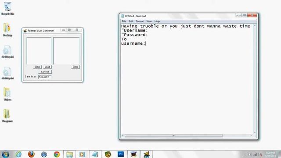Click the last taskbar icon, the yellow-and-dark hat
Image resolution: width=281 pixels, height=158 pixels.
click(x=146, y=154)
